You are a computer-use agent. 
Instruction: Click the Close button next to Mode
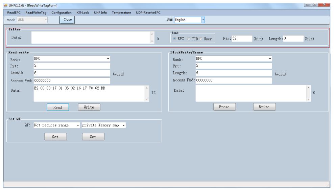[67, 20]
